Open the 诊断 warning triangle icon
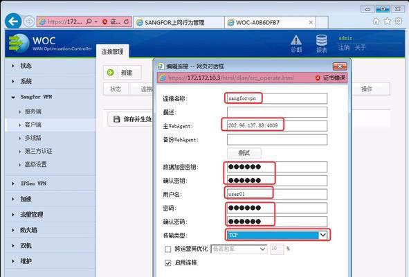This screenshot has width=409, height=277. click(x=296, y=40)
